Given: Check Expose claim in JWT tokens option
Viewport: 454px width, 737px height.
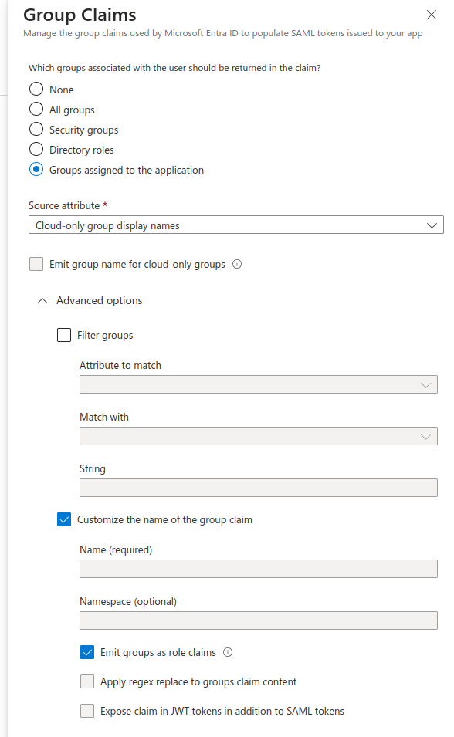Looking at the screenshot, I should click(x=87, y=711).
